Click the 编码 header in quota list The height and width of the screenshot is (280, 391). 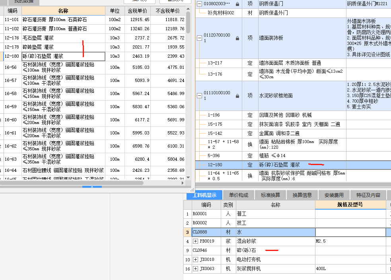click(x=12, y=11)
